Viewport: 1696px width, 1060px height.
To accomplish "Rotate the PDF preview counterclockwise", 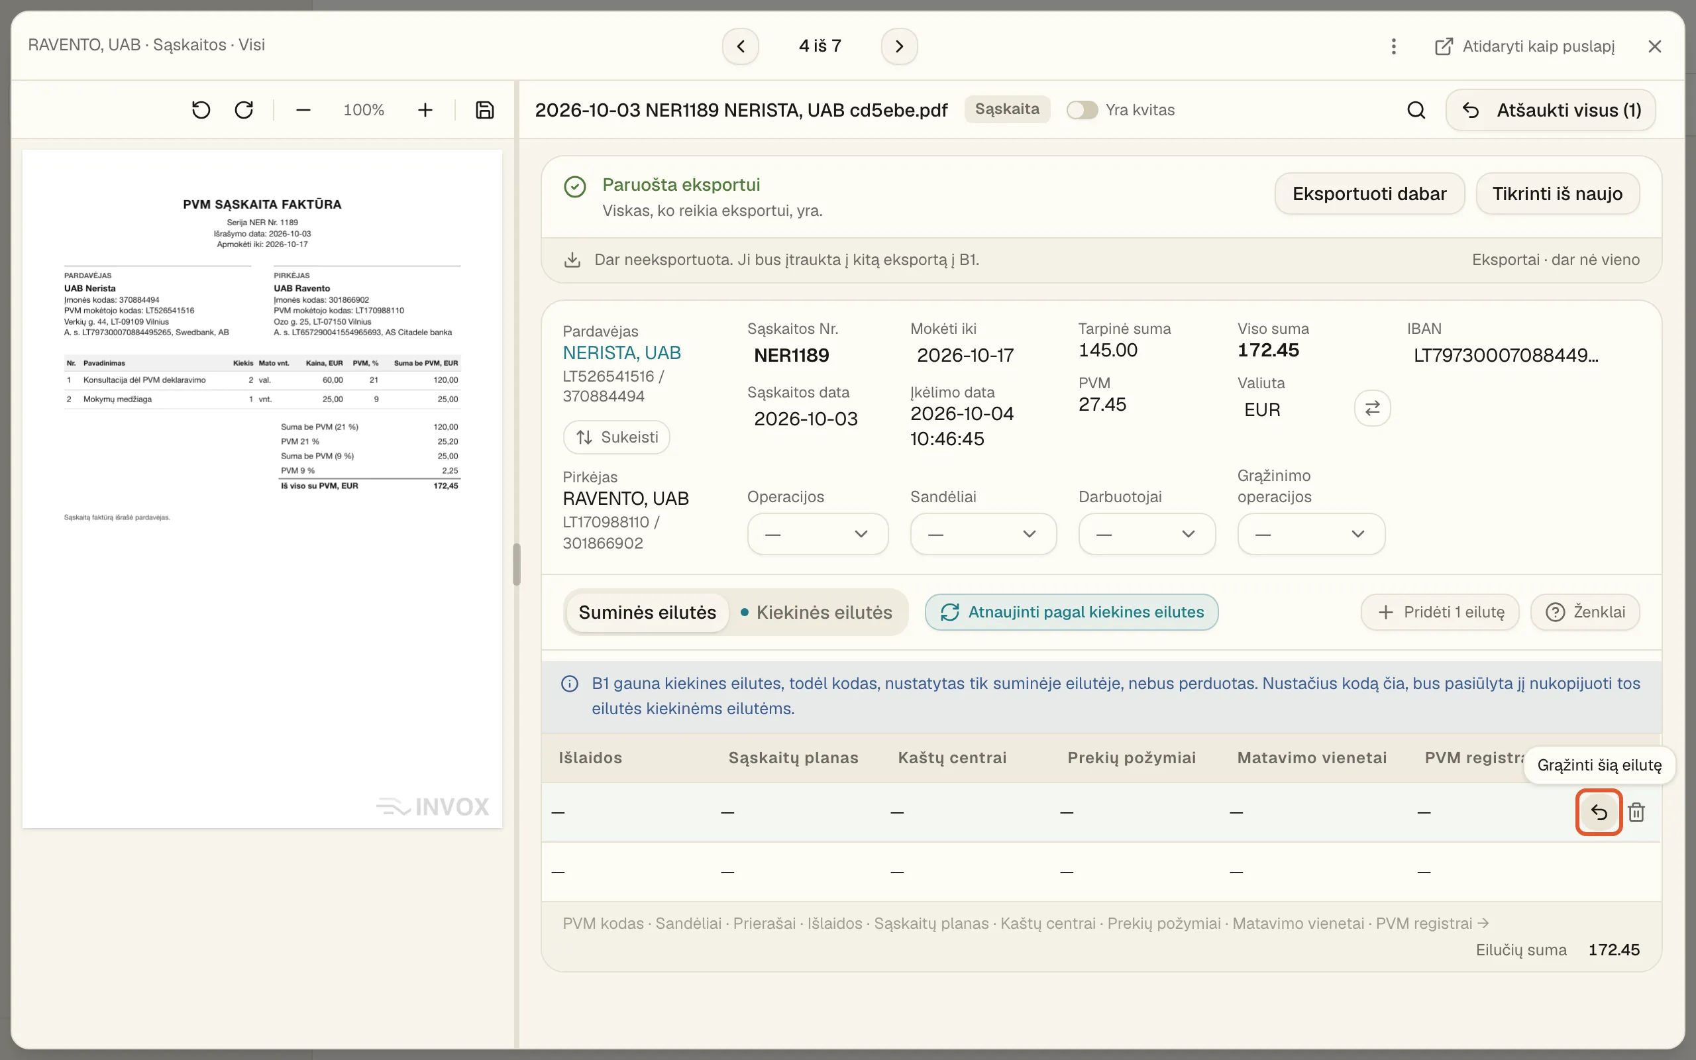I will coord(201,110).
